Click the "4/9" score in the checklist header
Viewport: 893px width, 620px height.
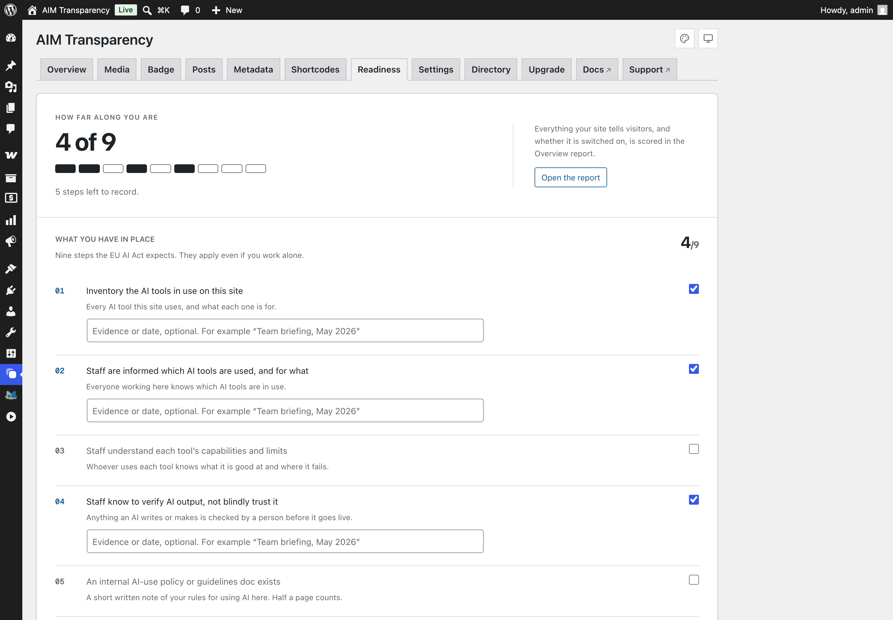(x=690, y=243)
